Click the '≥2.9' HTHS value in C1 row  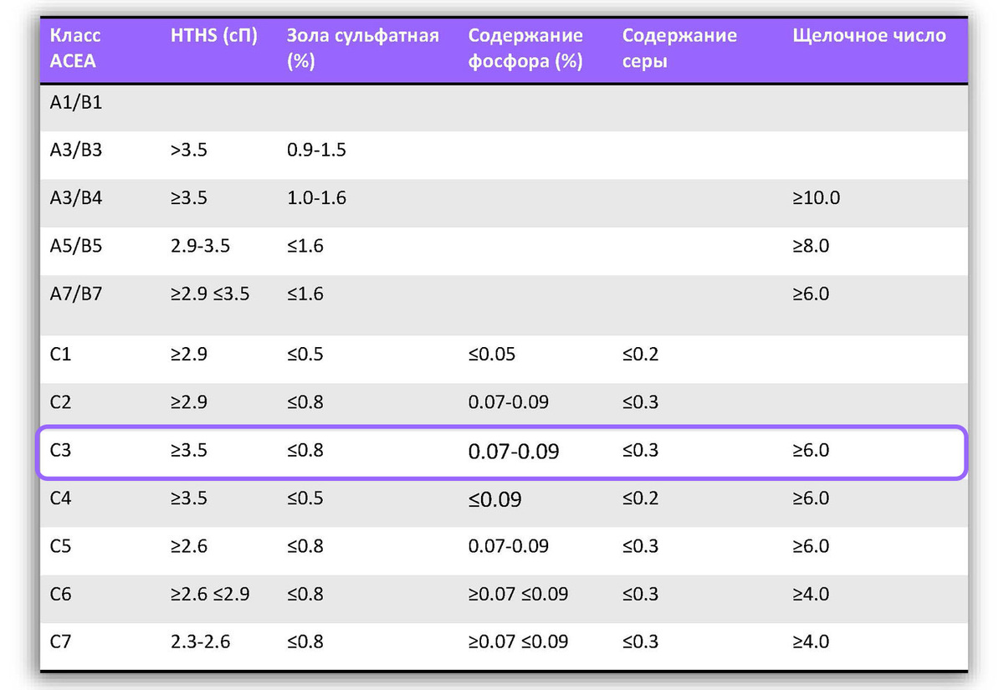pyautogui.click(x=188, y=354)
